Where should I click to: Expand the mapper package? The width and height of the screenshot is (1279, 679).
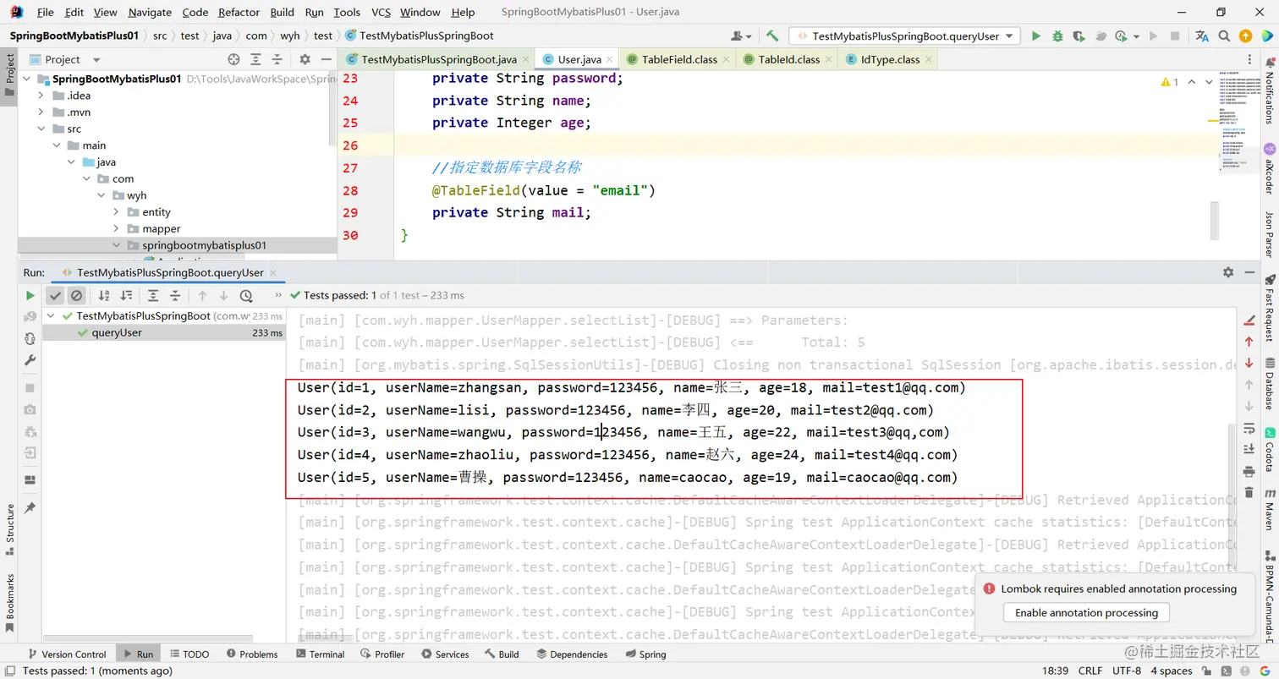tap(116, 228)
